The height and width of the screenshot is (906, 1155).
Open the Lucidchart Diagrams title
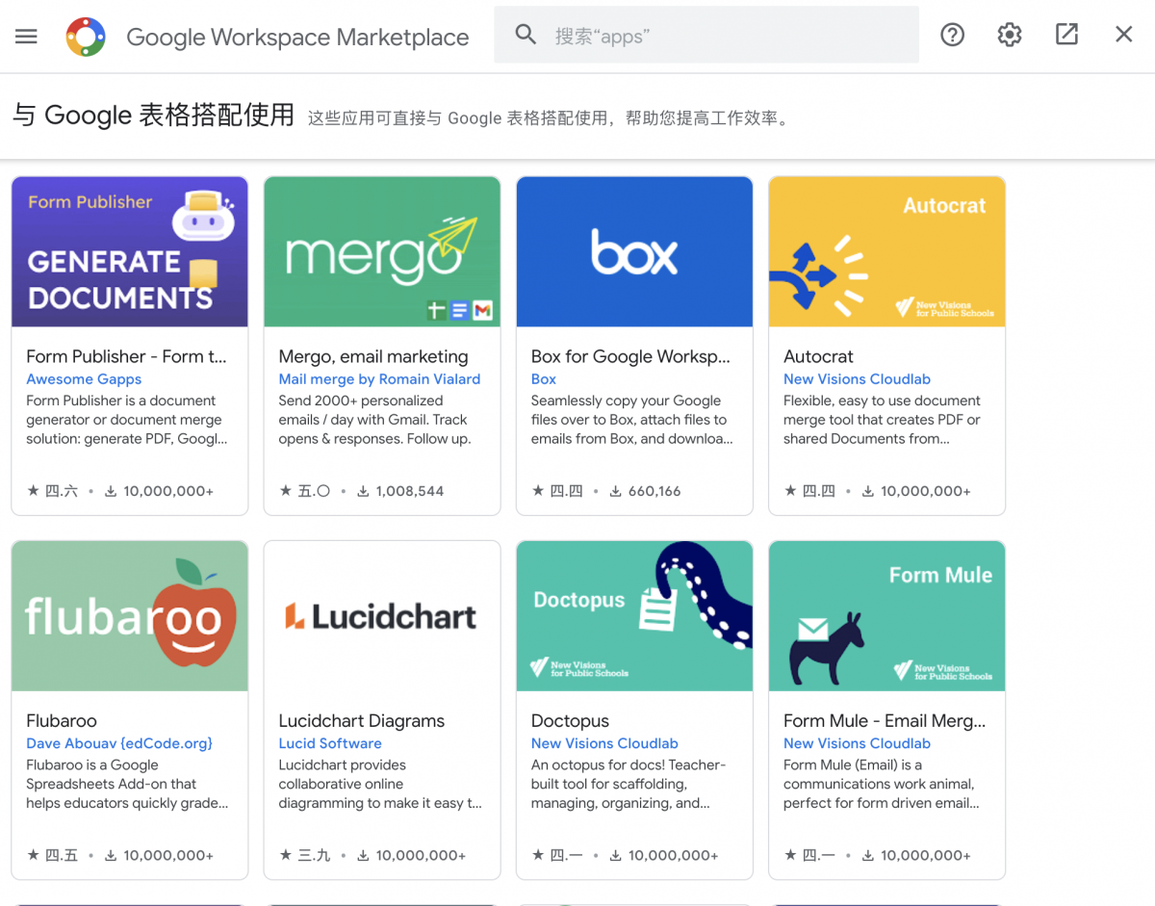click(361, 720)
